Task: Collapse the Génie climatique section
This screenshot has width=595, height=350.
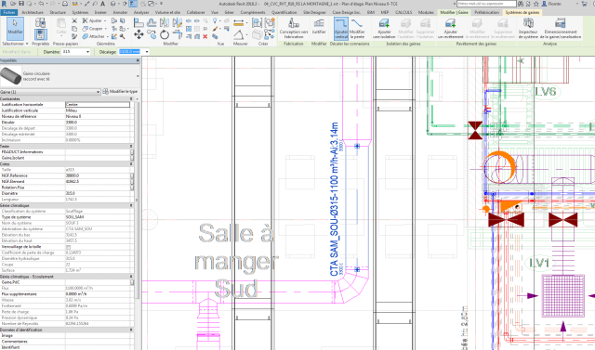Action: pos(131,205)
